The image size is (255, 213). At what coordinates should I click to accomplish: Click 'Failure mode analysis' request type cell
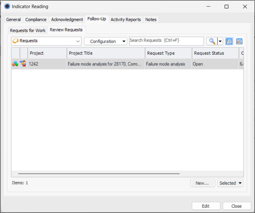coord(168,64)
